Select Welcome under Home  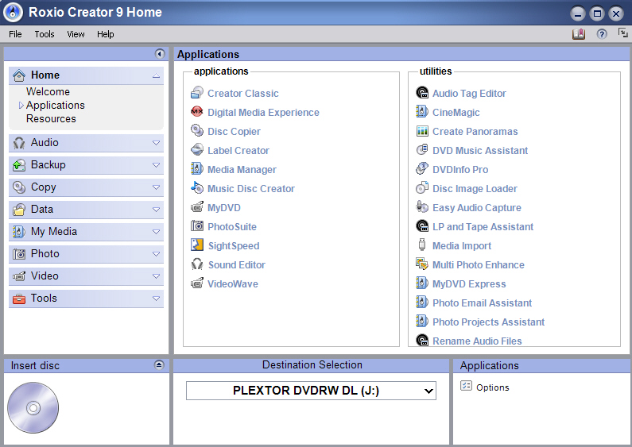click(48, 91)
